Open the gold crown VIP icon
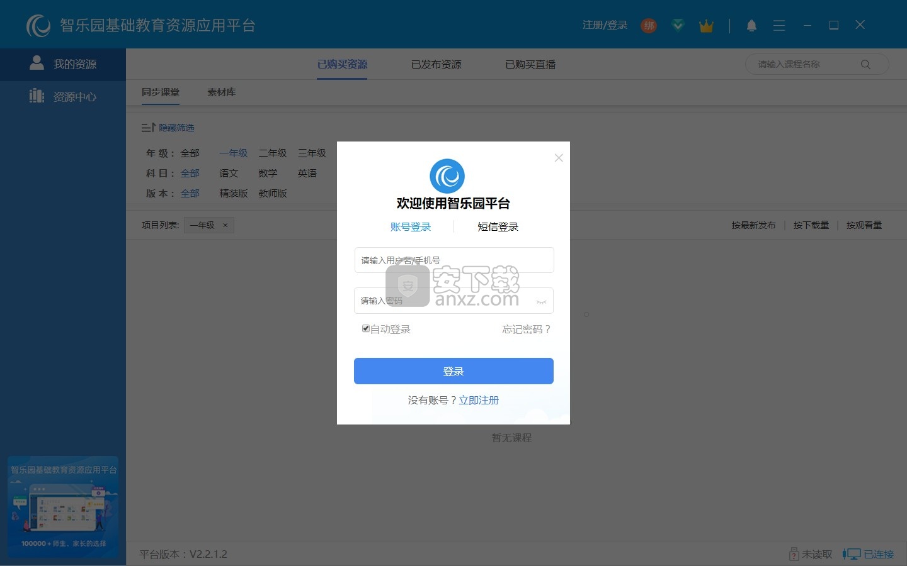 [706, 26]
